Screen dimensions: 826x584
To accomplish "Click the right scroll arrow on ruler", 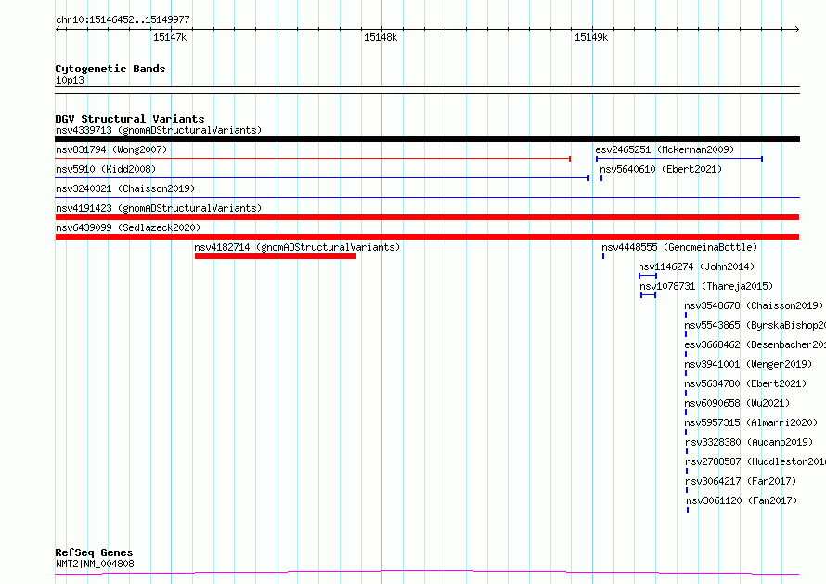I will (x=796, y=29).
